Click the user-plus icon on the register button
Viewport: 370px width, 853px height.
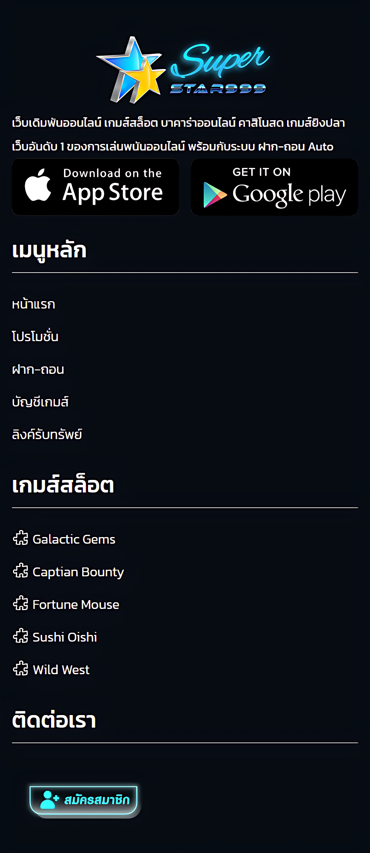click(49, 800)
